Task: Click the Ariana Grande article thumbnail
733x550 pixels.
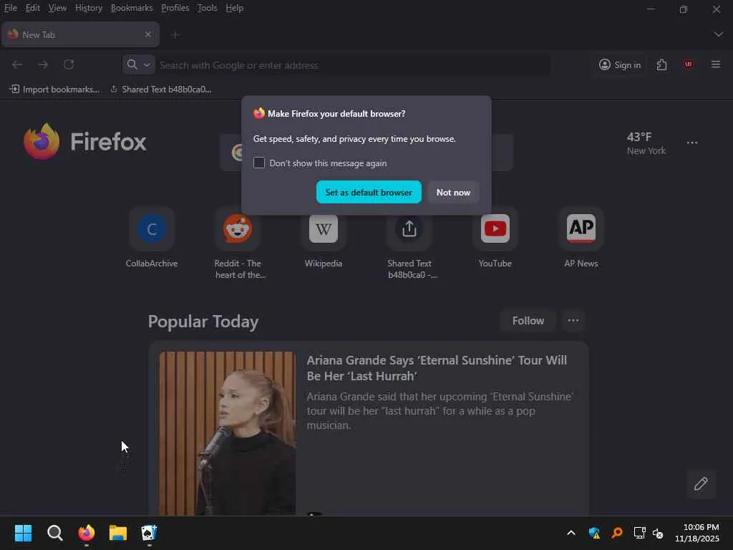Action: 227,433
